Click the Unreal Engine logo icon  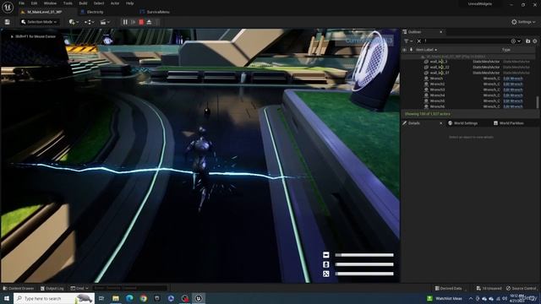(8, 7)
